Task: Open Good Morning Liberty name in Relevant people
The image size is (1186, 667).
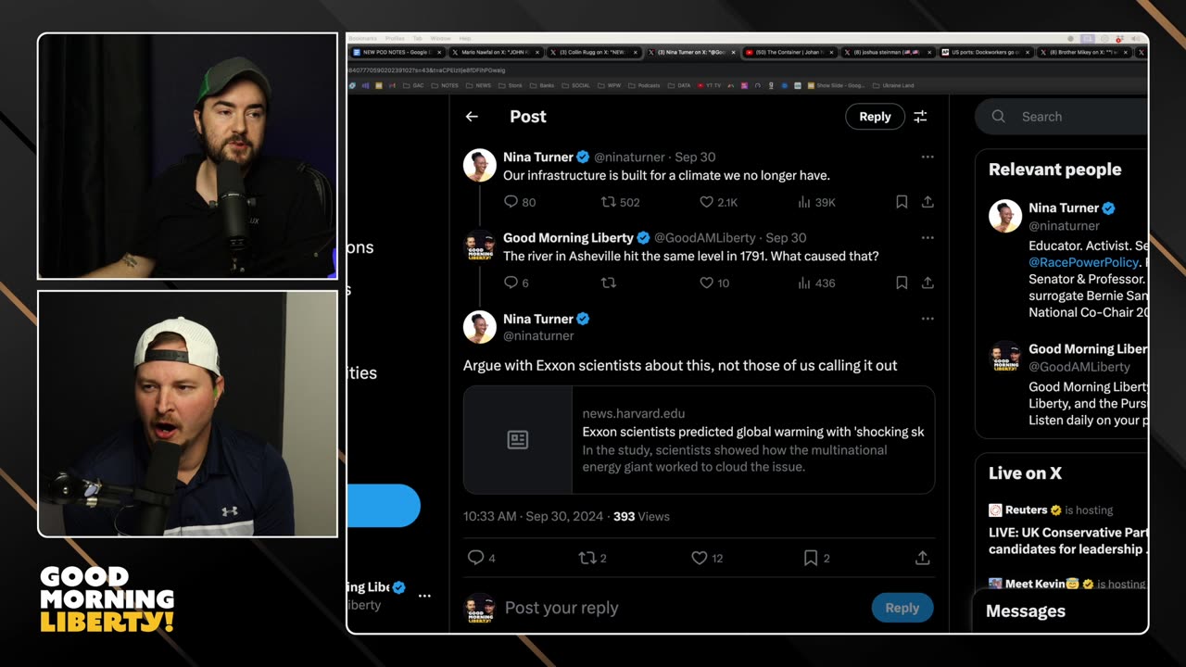Action: coord(1088,348)
